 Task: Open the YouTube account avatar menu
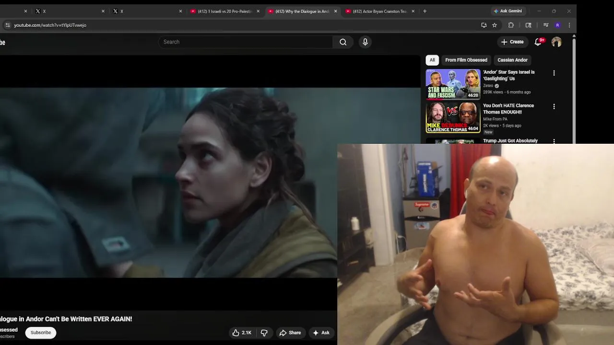(x=556, y=42)
